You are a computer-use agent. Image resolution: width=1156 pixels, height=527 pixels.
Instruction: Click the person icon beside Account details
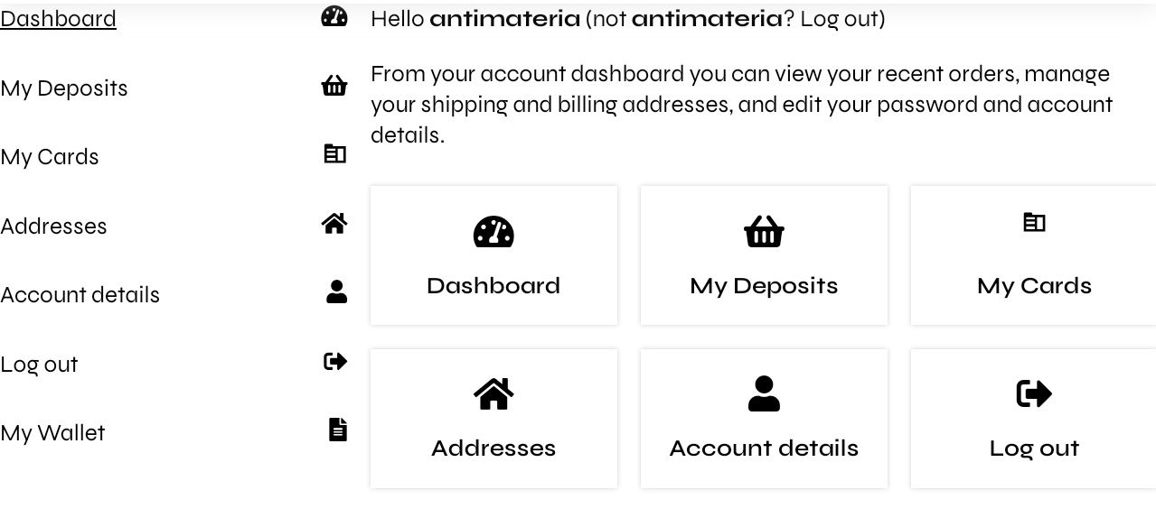pos(336,291)
